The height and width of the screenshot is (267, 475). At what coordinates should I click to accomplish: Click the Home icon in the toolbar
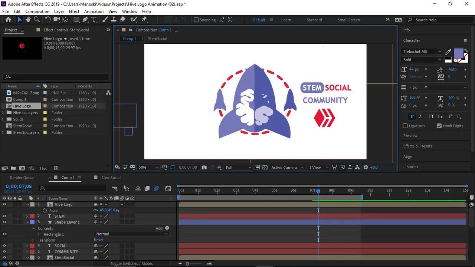coord(8,20)
